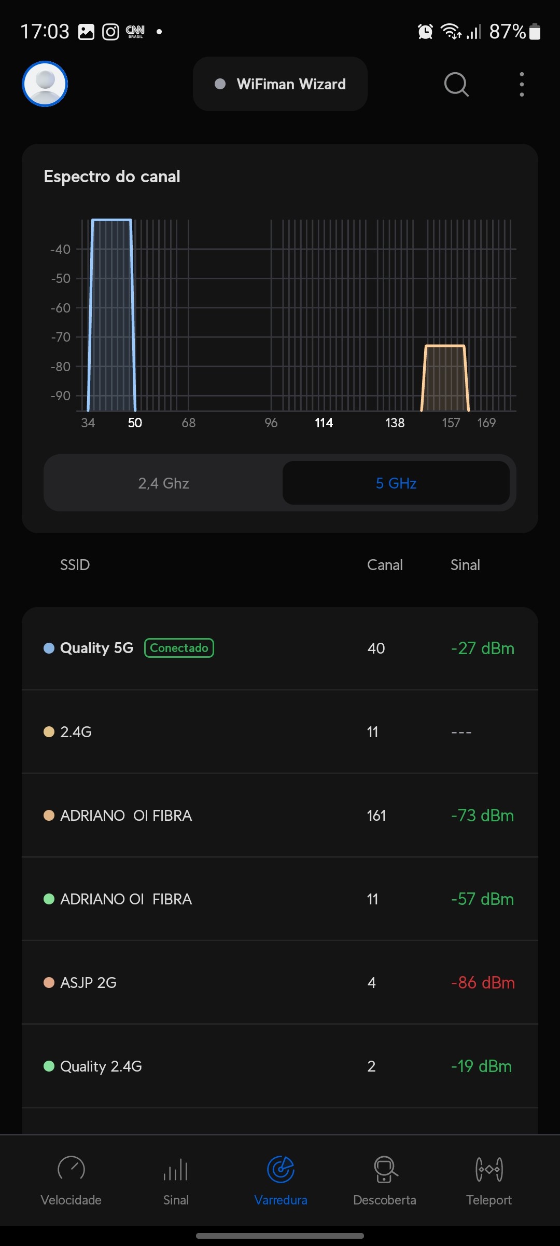
Task: Switch spectrum to 2,4 Ghz band
Action: point(163,483)
